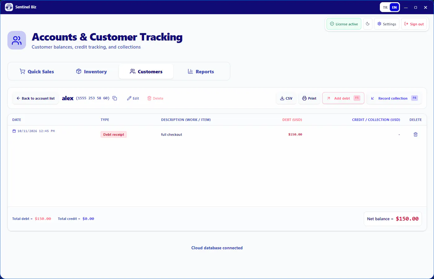The image size is (434, 279).
Task: Delete the full checkout debt entry
Action: [415, 135]
